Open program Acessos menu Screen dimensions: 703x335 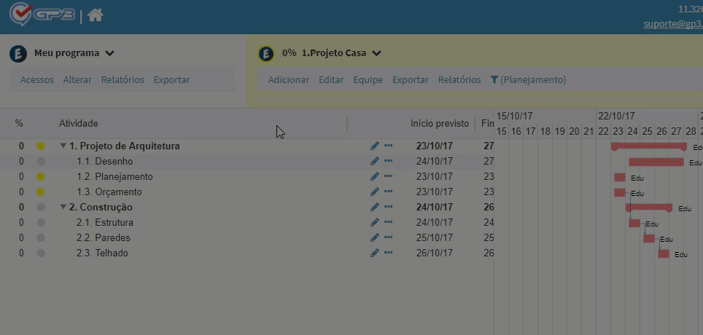click(x=37, y=79)
